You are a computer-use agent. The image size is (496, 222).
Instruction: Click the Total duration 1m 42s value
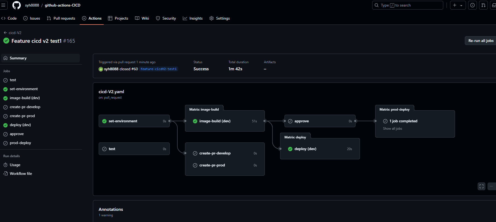235,69
